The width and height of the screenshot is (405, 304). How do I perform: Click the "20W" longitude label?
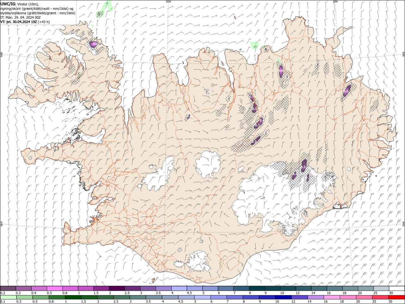pyautogui.click(x=168, y=2)
